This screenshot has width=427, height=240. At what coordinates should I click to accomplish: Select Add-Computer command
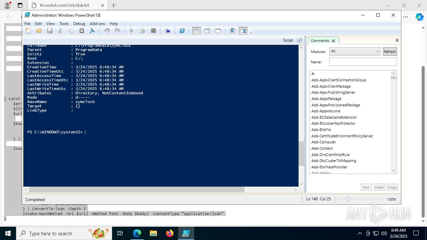[324, 142]
